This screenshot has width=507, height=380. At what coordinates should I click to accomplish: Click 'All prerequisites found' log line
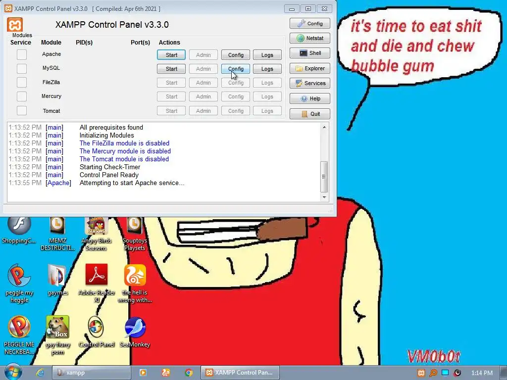coord(111,127)
